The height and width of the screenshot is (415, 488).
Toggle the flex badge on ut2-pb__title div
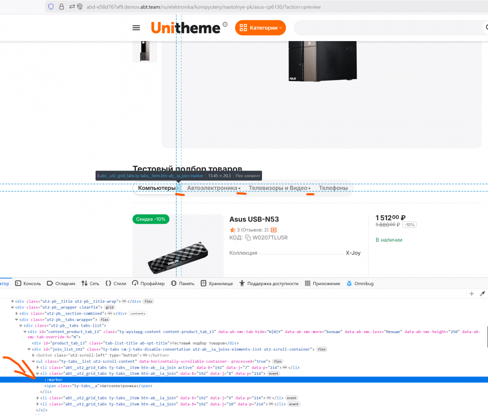pos(148,301)
